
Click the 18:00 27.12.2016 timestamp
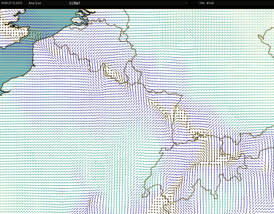[x=12, y=3]
